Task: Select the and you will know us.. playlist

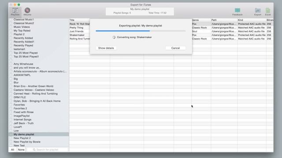Action: click(x=27, y=68)
